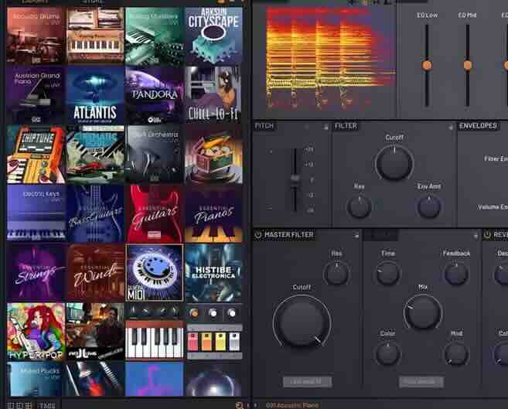
Task: Select the glass sphere pack thumbnail
Action: [213, 379]
